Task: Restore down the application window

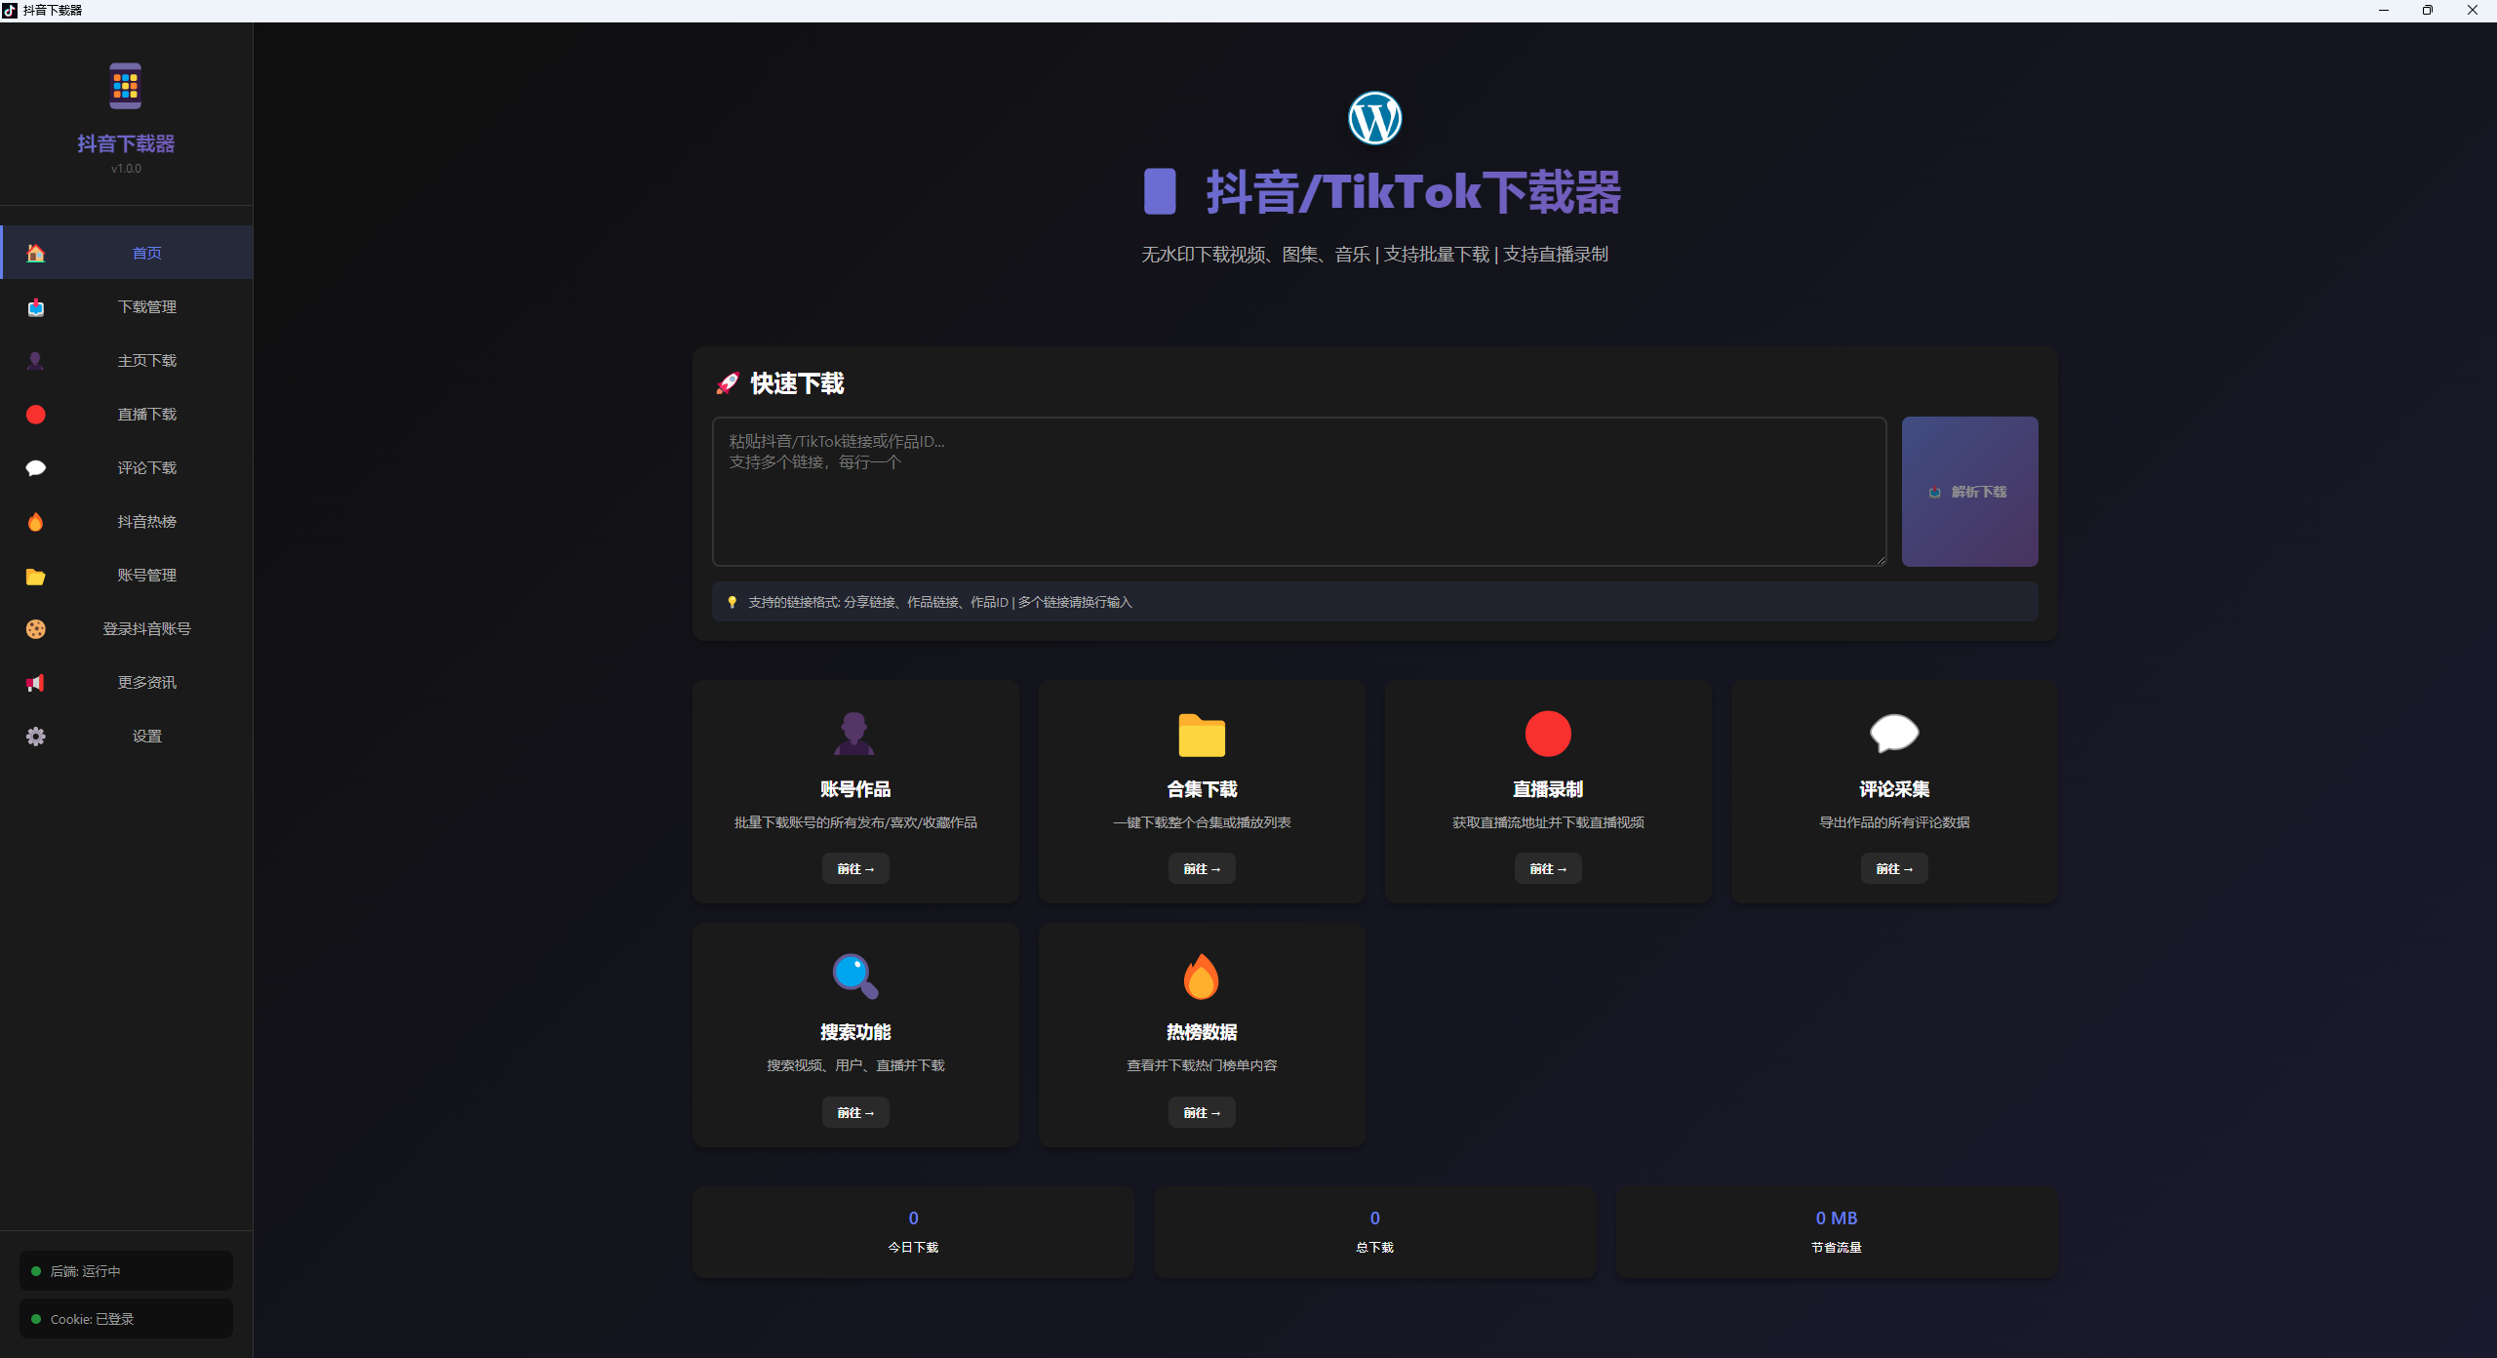Action: pyautogui.click(x=2428, y=10)
